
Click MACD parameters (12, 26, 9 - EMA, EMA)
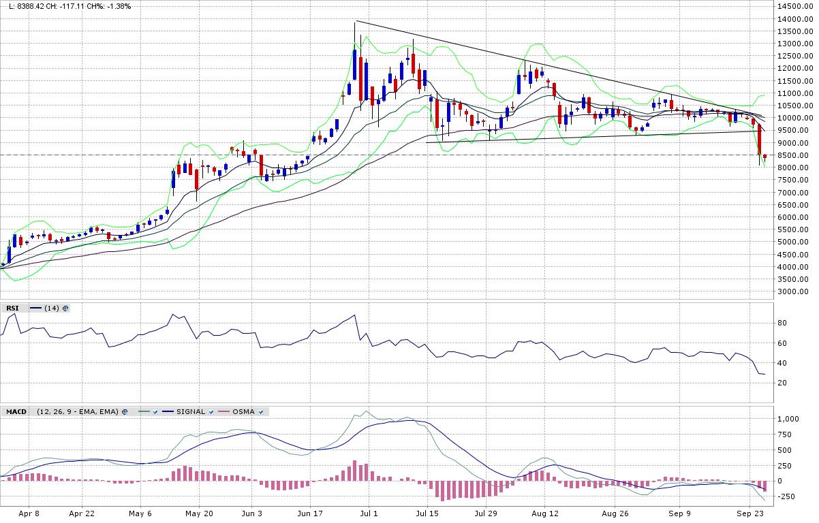78,412
